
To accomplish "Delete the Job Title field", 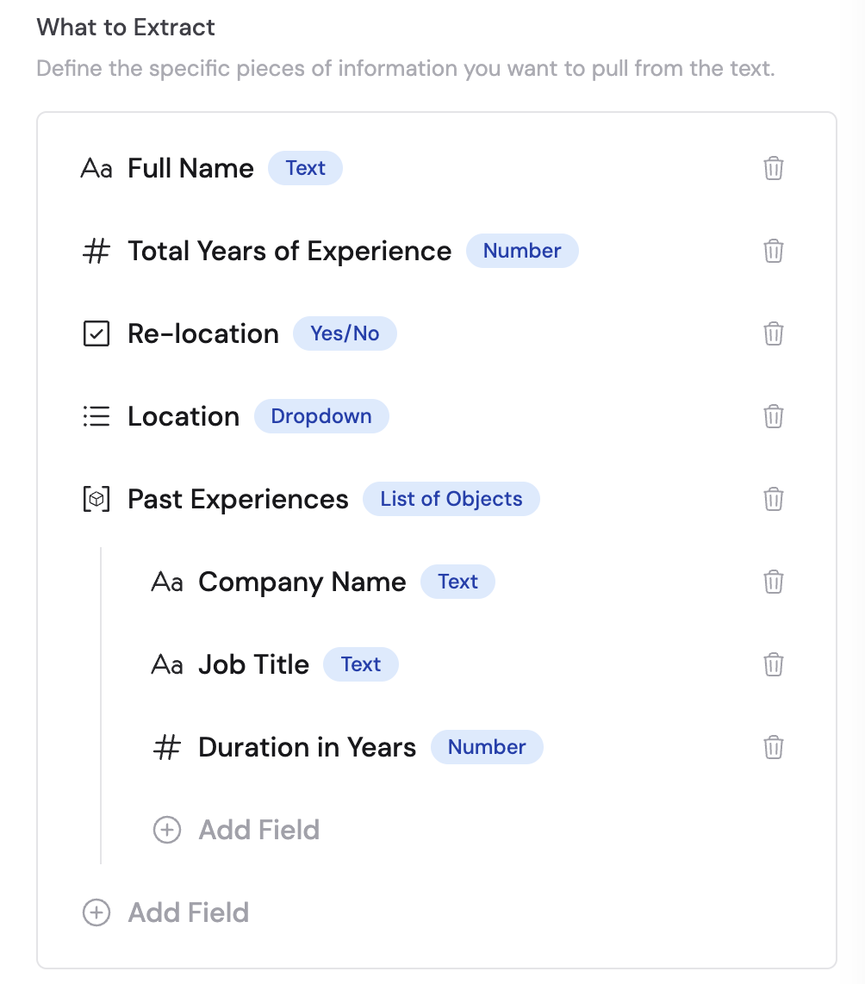I will [x=773, y=664].
